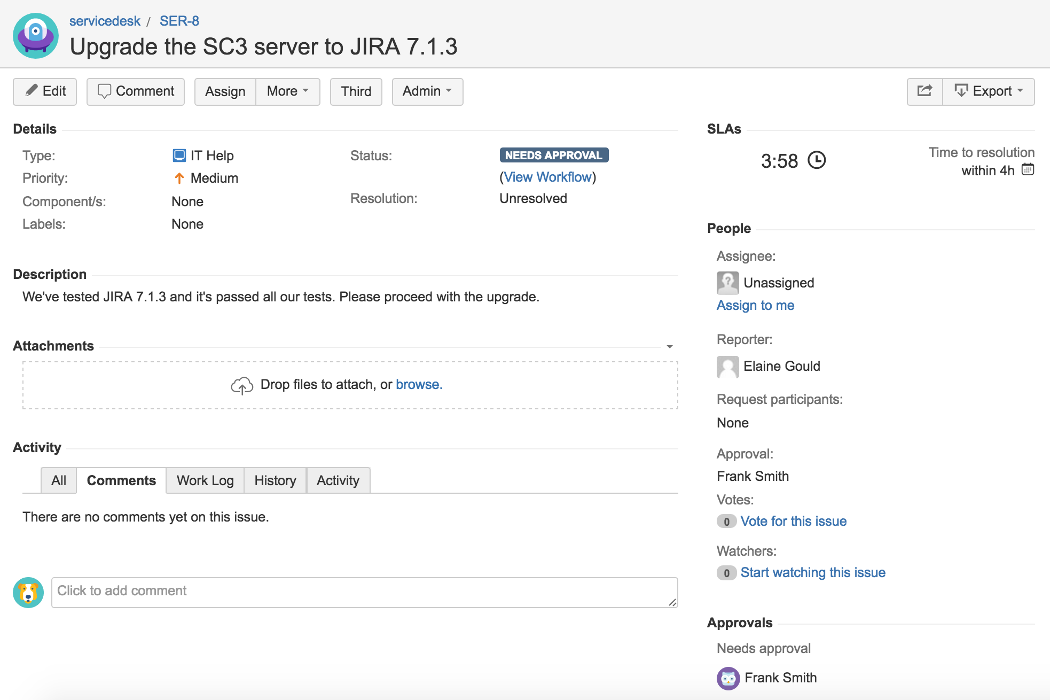Image resolution: width=1050 pixels, height=700 pixels.
Task: Expand the Attachments options arrow
Action: [x=670, y=347]
